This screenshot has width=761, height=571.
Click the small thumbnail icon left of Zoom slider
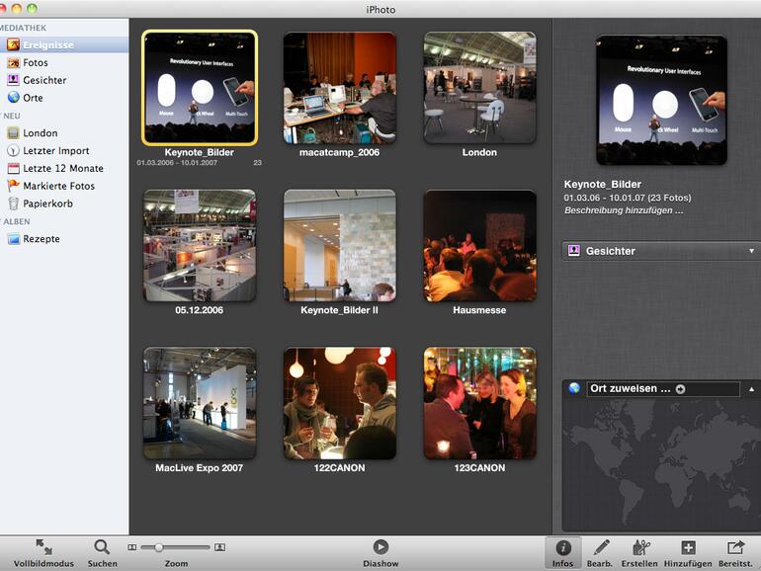click(132, 547)
